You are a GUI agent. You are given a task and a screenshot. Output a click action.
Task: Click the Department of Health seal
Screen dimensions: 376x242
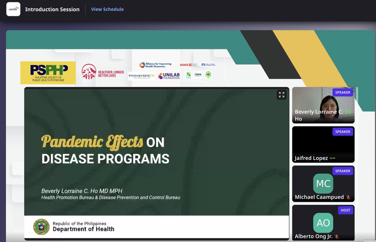[x=41, y=227]
